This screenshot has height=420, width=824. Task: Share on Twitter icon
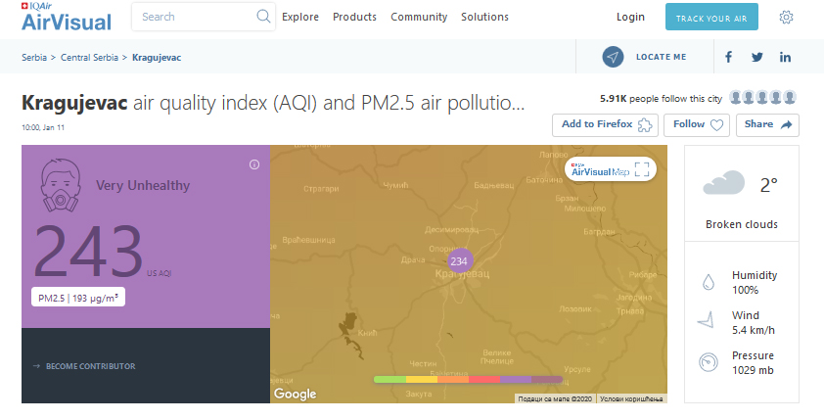click(x=756, y=57)
